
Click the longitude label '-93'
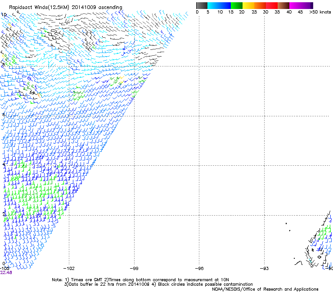(265, 269)
